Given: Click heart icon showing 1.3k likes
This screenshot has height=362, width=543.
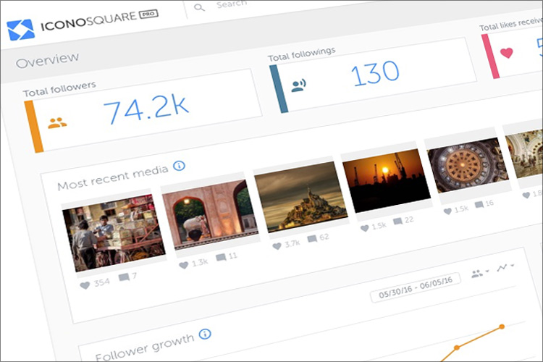Looking at the screenshot, I should (184, 266).
